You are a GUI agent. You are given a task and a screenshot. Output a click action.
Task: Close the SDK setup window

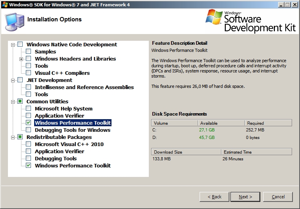tap(294, 5)
